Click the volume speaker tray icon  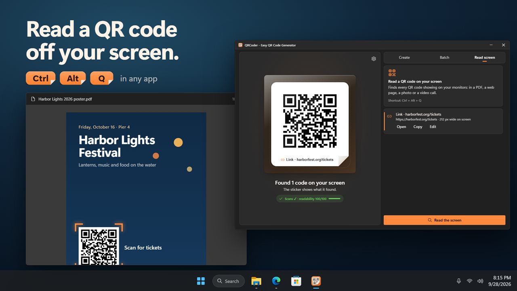[480, 281]
